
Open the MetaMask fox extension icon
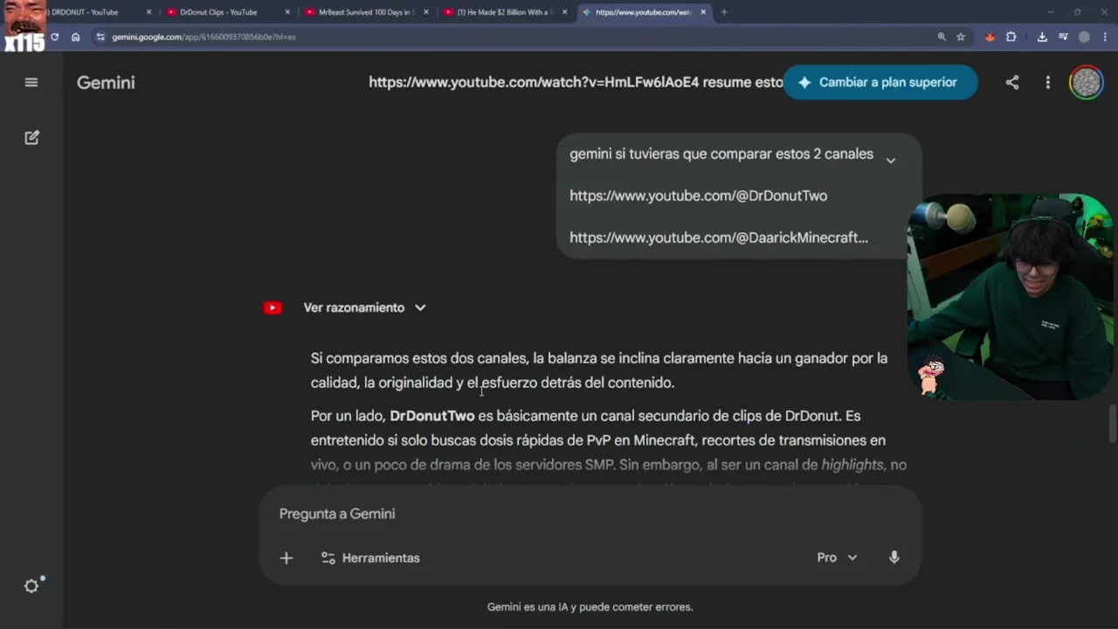click(990, 37)
